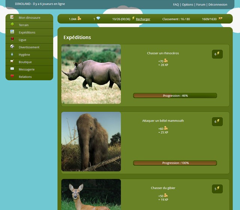Open Messagerie in the sidebar
This screenshot has width=240, height=210.
click(x=29, y=69)
